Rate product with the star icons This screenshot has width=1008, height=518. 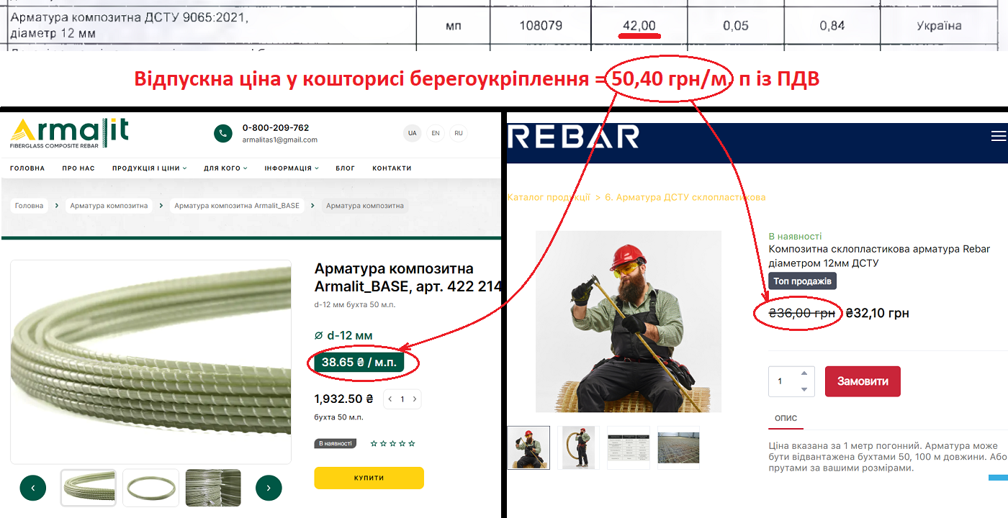(392, 444)
